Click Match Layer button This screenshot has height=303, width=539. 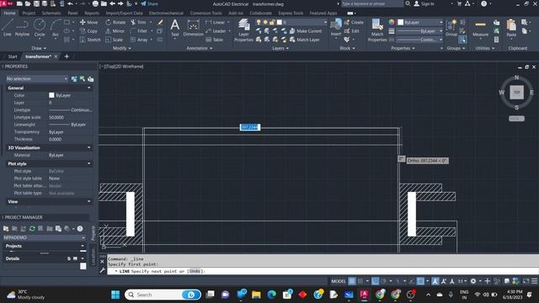304,40
